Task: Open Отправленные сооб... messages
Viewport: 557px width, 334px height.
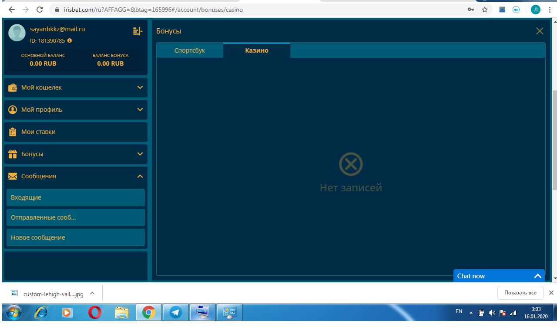Action: click(76, 217)
